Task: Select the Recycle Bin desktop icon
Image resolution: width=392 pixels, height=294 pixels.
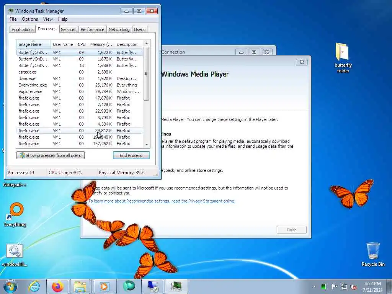Action: click(373, 254)
